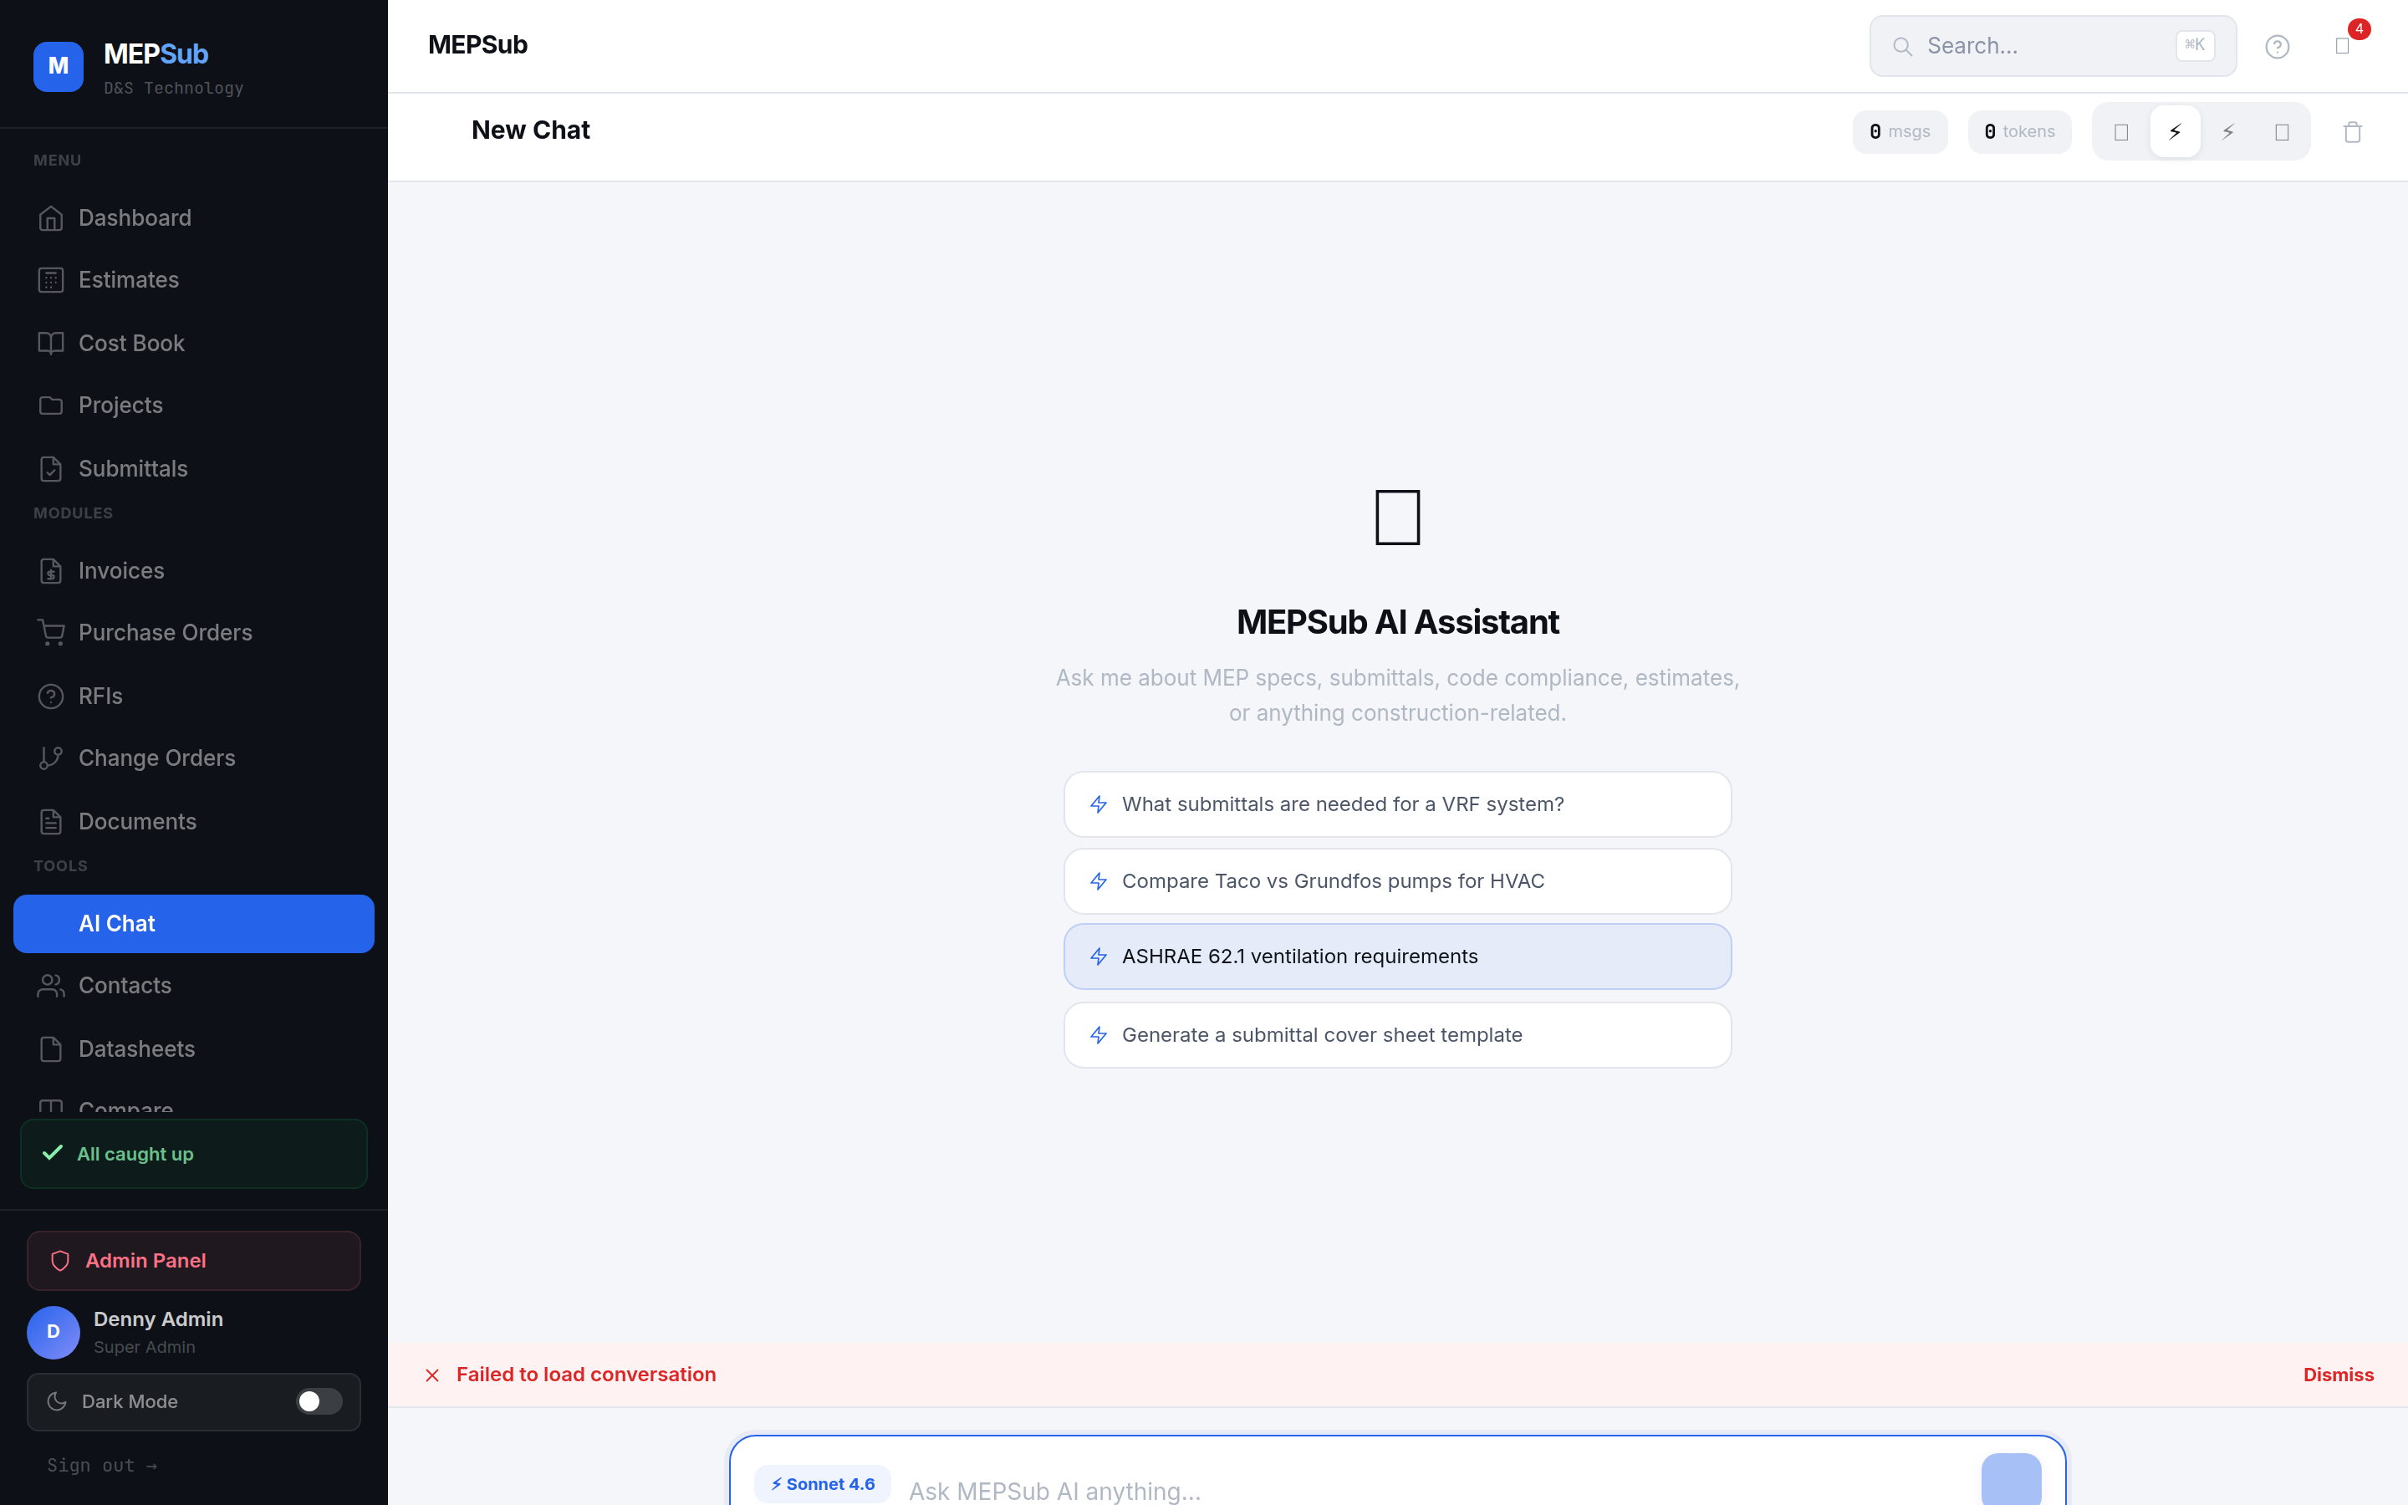Open the Cost Book section
Image resolution: width=2408 pixels, height=1505 pixels.
click(130, 343)
